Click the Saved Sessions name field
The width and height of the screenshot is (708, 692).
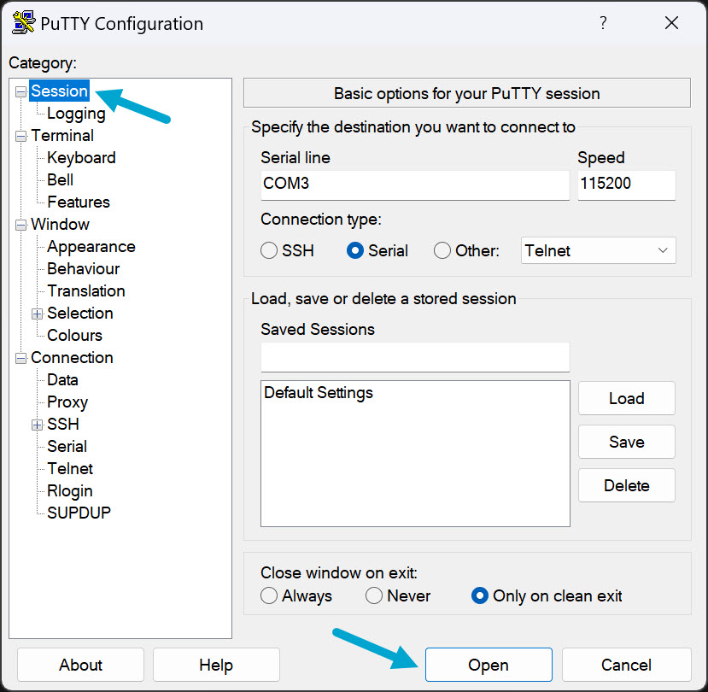(x=414, y=356)
